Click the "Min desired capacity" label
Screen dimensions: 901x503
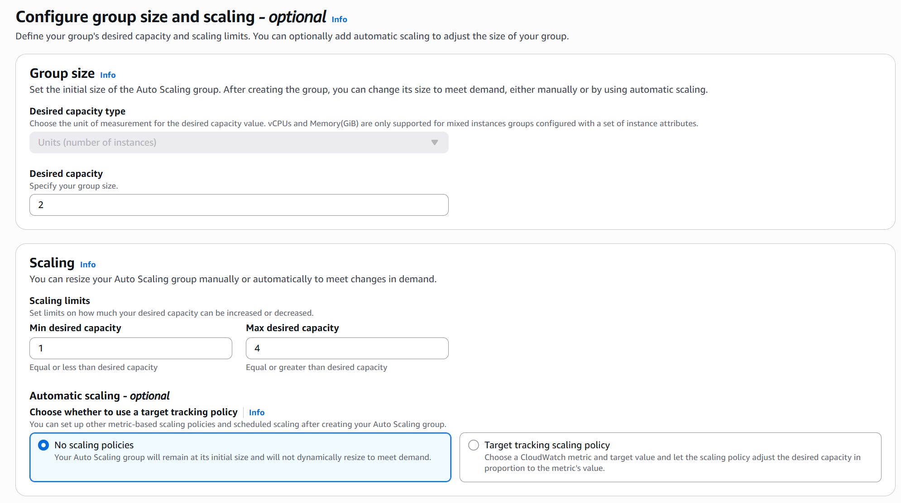click(x=75, y=328)
